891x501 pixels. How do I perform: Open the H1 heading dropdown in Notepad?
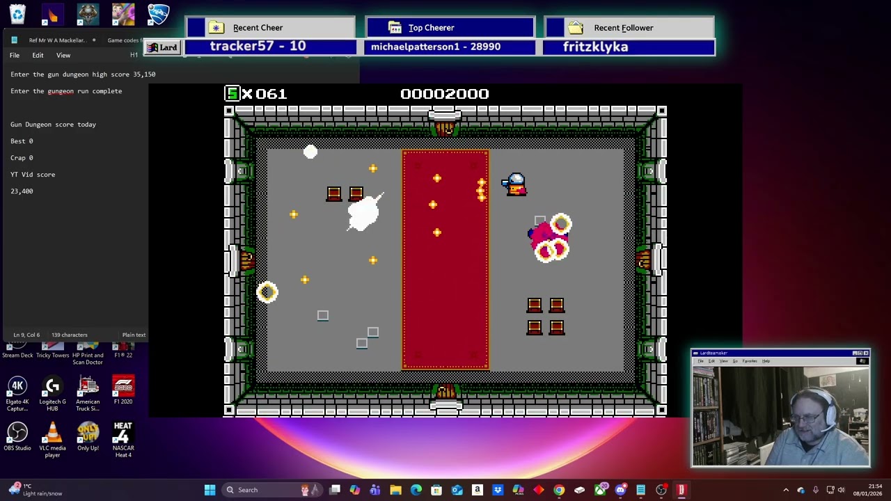pyautogui.click(x=134, y=56)
